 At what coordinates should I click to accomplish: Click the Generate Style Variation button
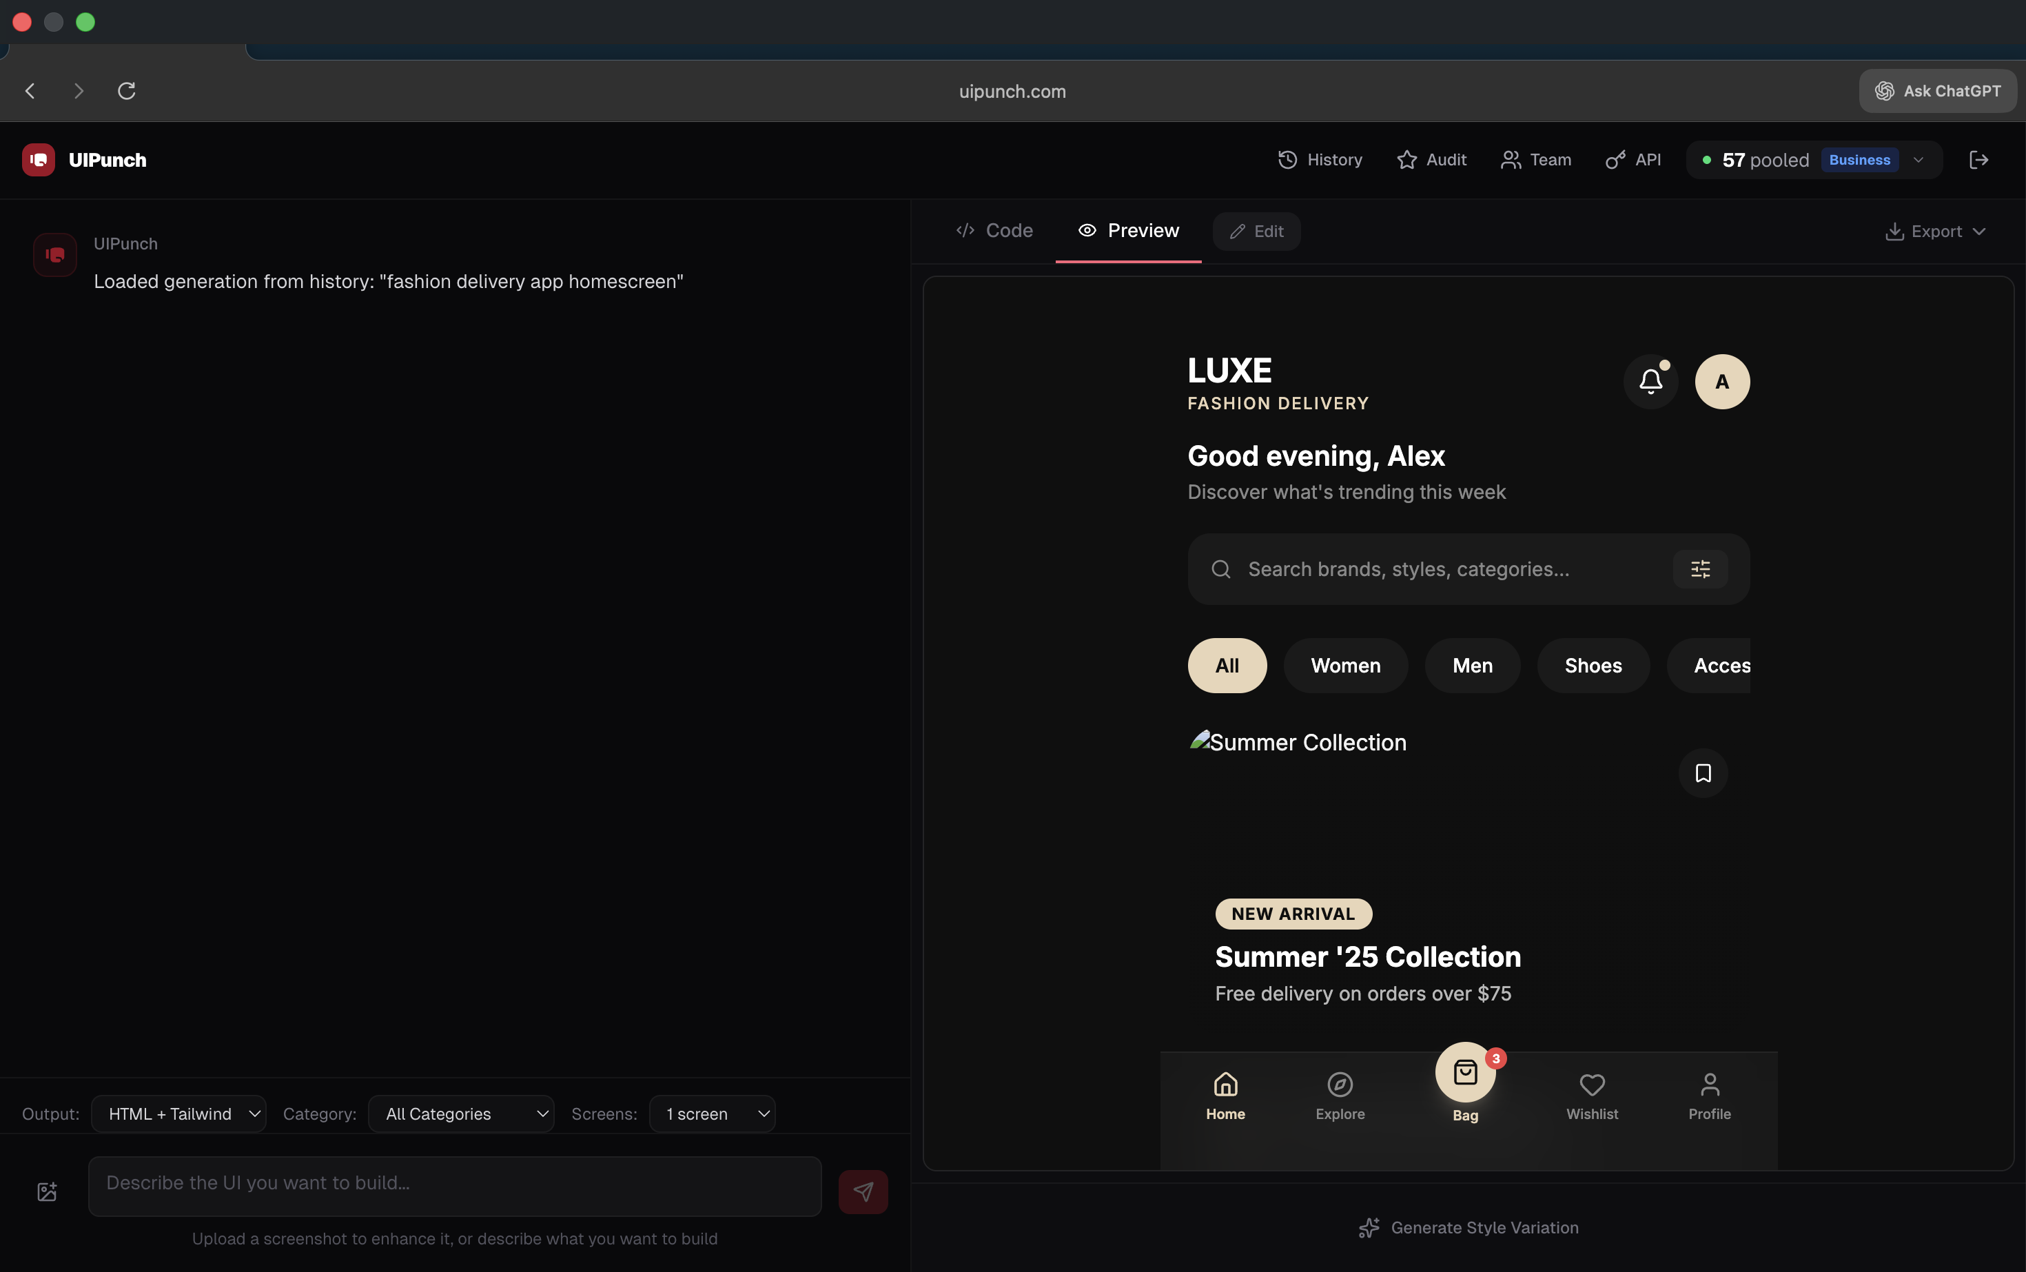pyautogui.click(x=1469, y=1227)
